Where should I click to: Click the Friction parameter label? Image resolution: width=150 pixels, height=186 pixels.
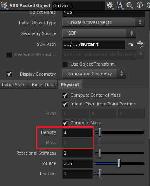[48, 174]
